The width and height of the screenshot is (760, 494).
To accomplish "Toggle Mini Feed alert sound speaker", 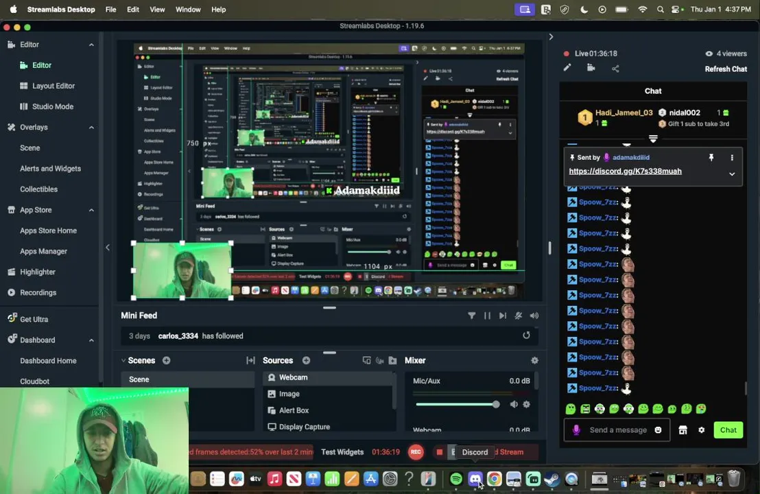I will [534, 316].
